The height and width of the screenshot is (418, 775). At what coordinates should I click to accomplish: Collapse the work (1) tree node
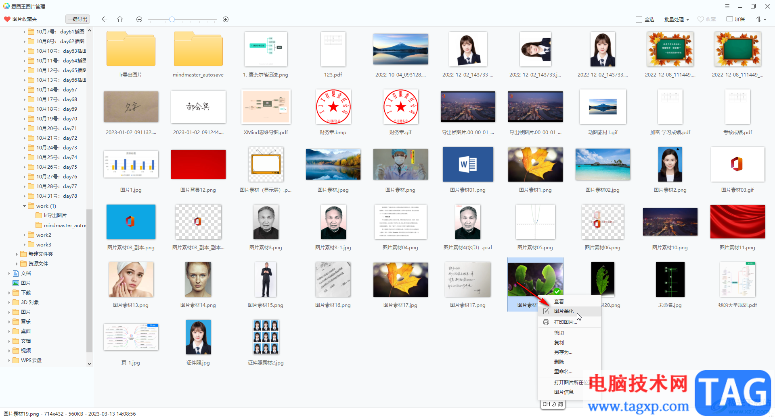pos(24,206)
